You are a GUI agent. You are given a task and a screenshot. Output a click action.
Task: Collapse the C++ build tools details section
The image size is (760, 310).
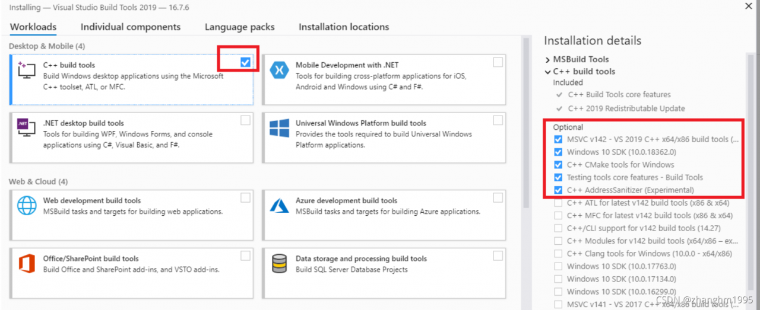click(x=547, y=72)
